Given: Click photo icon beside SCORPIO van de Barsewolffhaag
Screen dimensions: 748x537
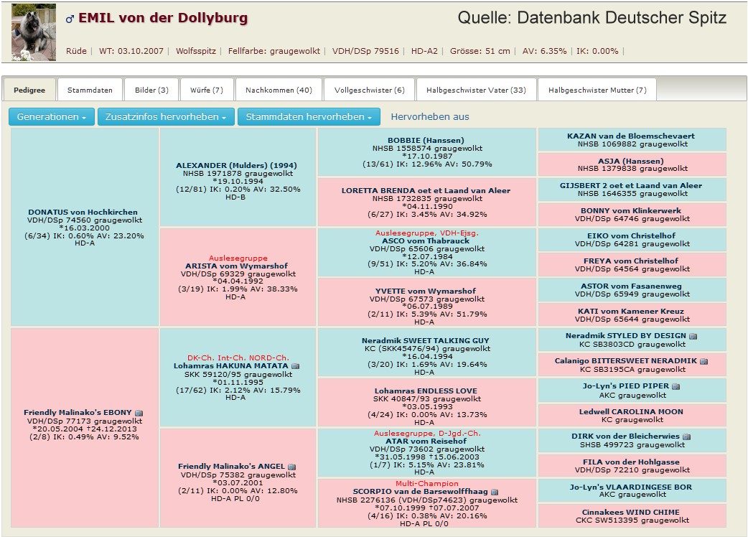Looking at the screenshot, I should pos(495,492).
